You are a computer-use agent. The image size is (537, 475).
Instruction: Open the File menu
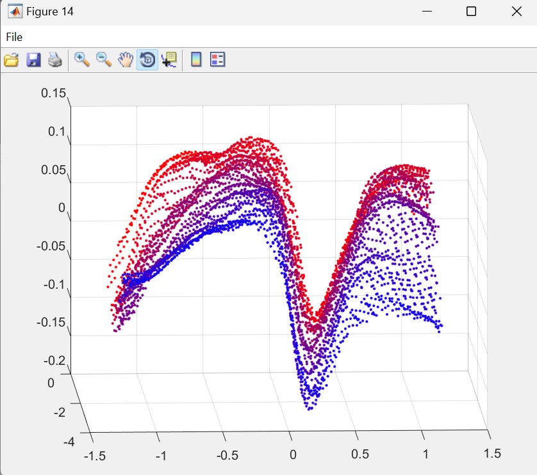pyautogui.click(x=14, y=37)
